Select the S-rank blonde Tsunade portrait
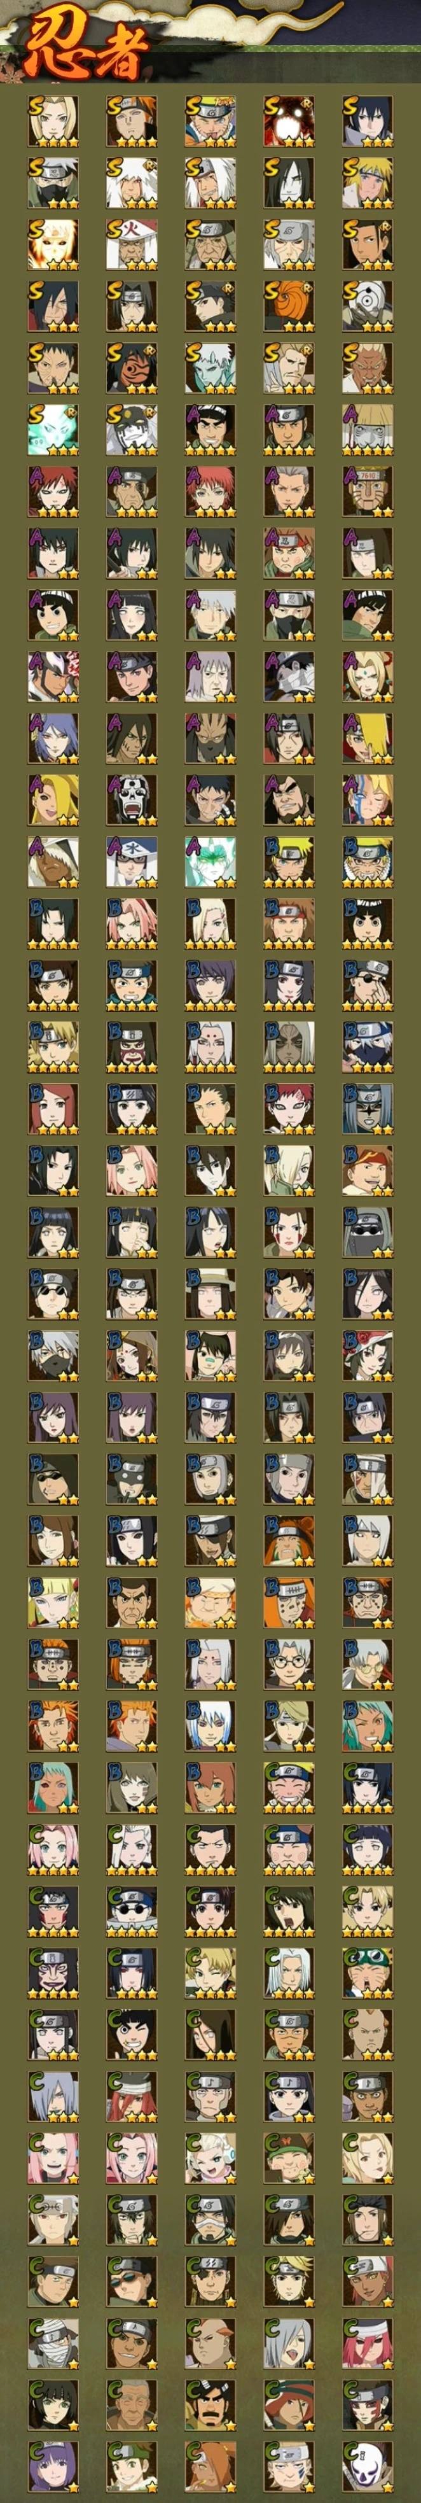This screenshot has width=421, height=2503. [x=52, y=120]
